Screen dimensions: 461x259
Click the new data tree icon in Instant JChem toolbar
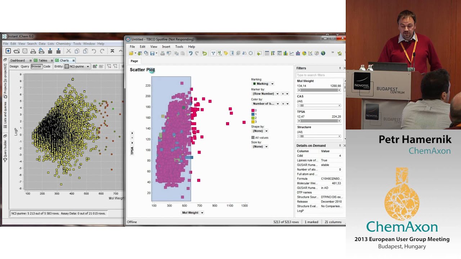pyautogui.click(x=8, y=51)
